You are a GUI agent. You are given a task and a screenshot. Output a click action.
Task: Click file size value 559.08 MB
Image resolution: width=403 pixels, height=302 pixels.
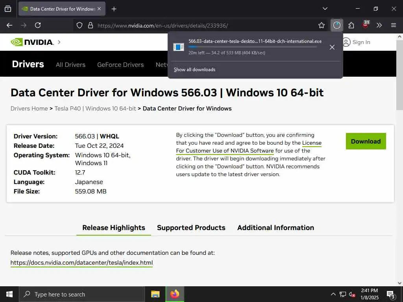click(x=91, y=192)
